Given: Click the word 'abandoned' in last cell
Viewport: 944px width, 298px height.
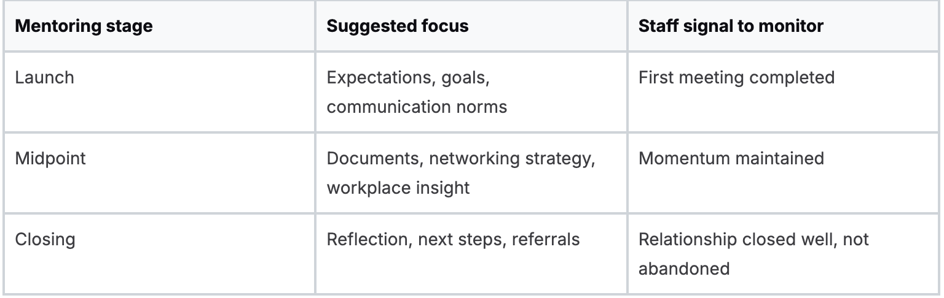Looking at the screenshot, I should pyautogui.click(x=684, y=268).
